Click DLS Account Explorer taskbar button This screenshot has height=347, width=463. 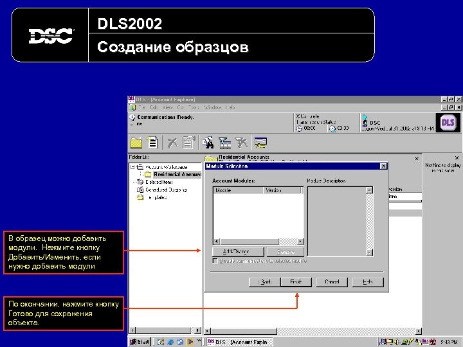pyautogui.click(x=239, y=342)
